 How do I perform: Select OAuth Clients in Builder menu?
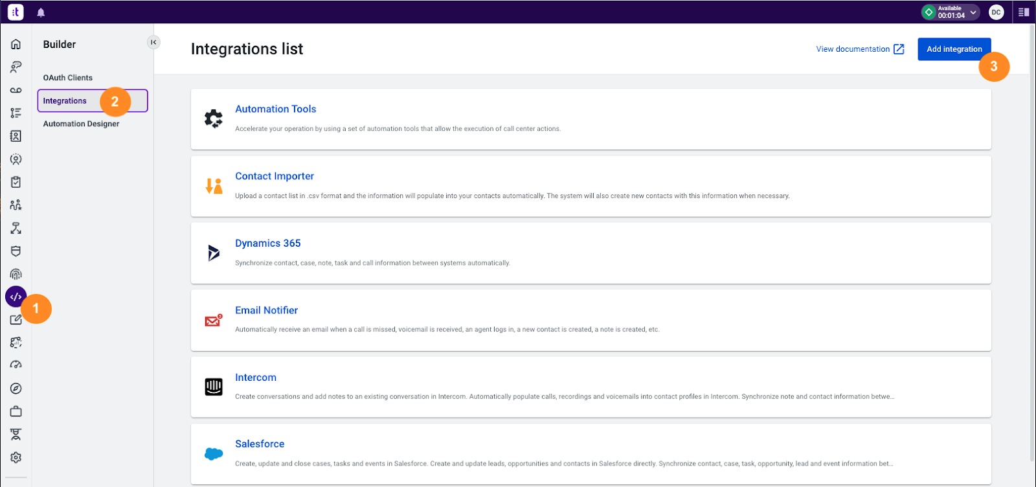(x=68, y=78)
